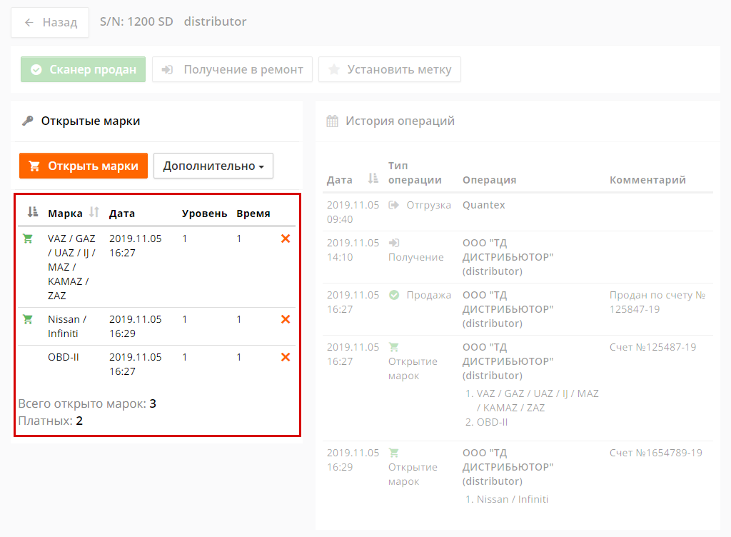Viewport: 731px width, 537px height.
Task: Click invoice comment Счет №1654789-19
Action: pyautogui.click(x=655, y=453)
